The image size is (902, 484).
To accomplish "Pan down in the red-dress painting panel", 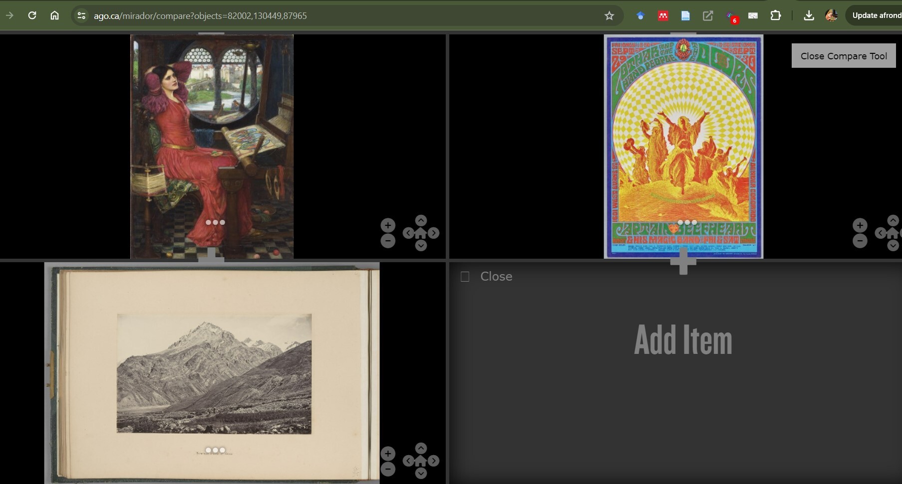I will click(421, 245).
